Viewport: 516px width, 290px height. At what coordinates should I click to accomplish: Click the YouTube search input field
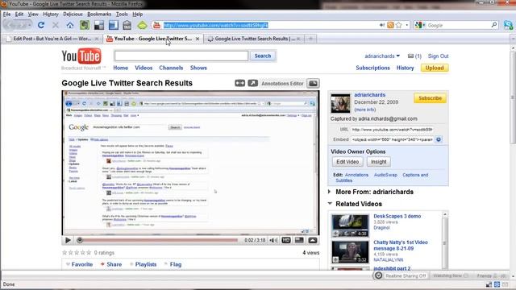point(181,56)
